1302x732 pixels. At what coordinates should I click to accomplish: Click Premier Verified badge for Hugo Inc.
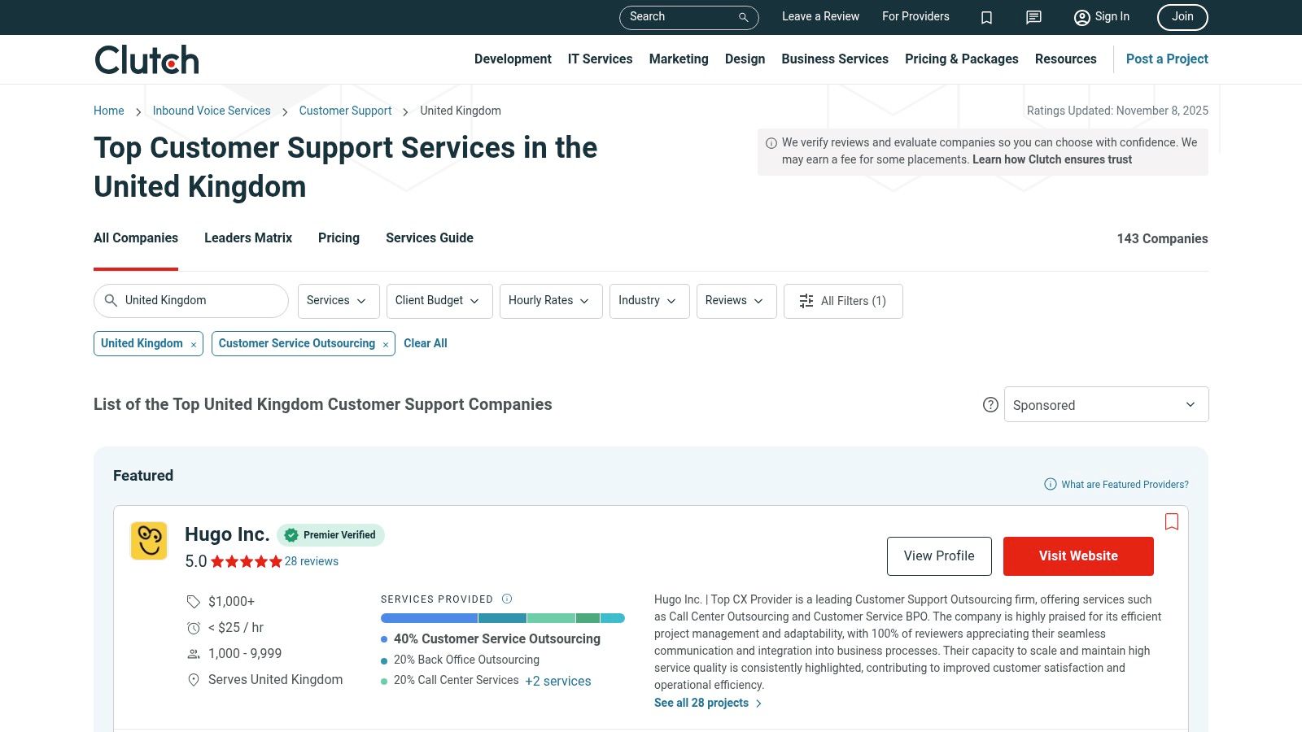point(330,534)
